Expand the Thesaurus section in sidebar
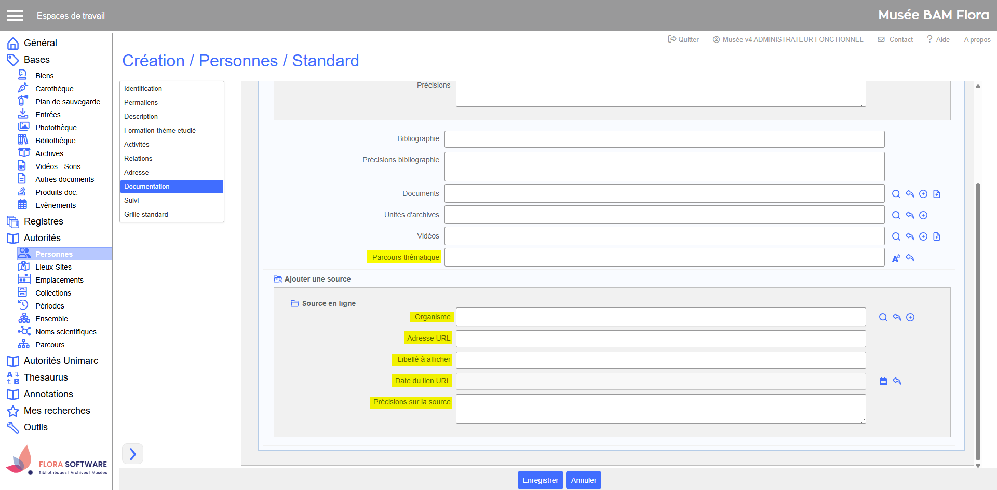997x490 pixels. pyautogui.click(x=46, y=377)
